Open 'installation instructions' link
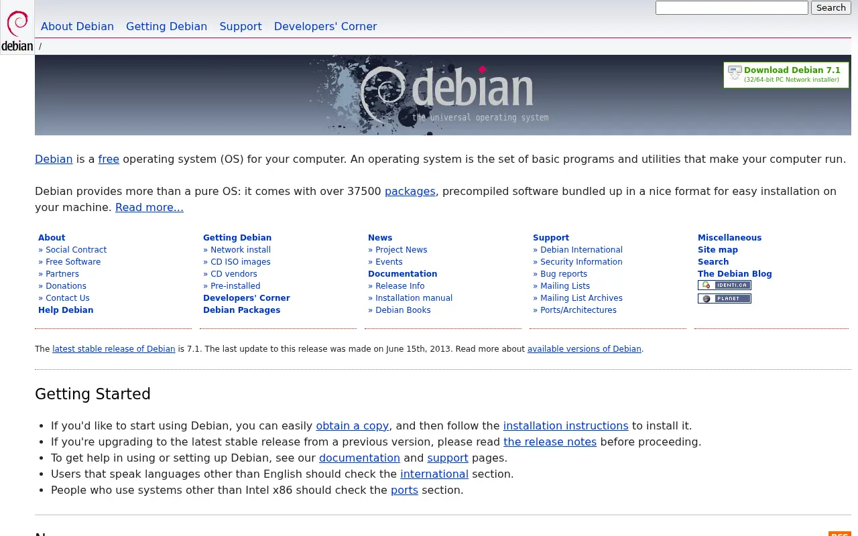The height and width of the screenshot is (536, 858). [566, 426]
